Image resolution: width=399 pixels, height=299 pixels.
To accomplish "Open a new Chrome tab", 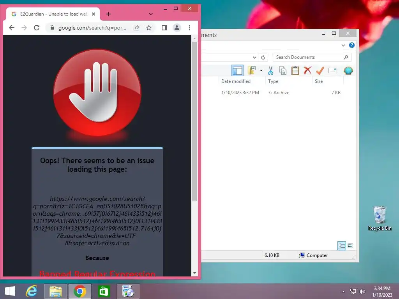I will tap(108, 14).
